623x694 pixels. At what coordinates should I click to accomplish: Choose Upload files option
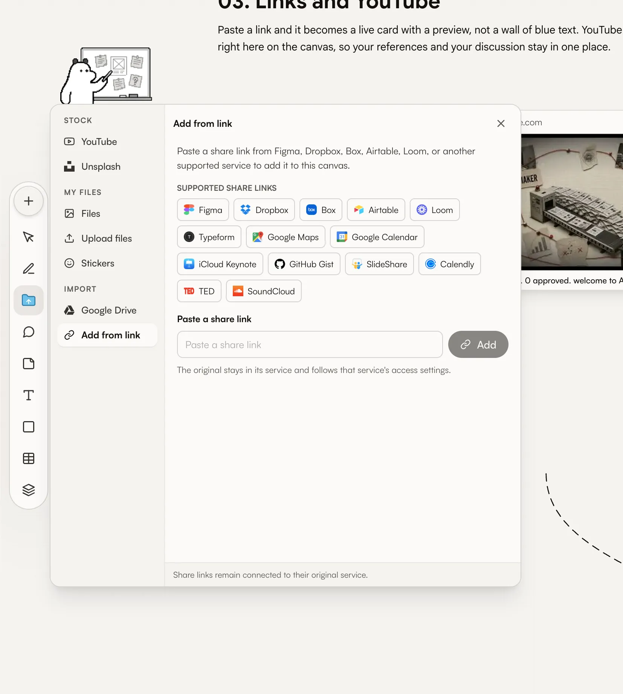(107, 238)
